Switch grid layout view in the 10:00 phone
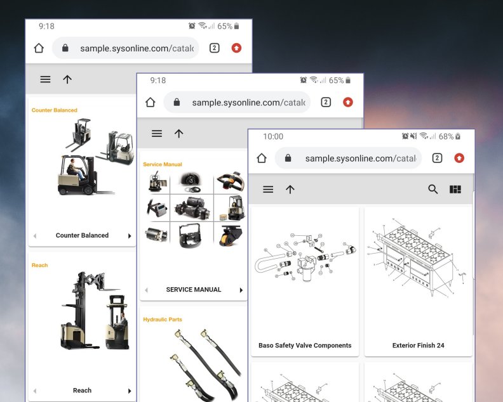This screenshot has width=503, height=402. coord(455,190)
